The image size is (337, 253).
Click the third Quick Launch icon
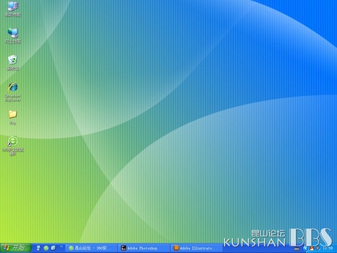[x=53, y=248]
